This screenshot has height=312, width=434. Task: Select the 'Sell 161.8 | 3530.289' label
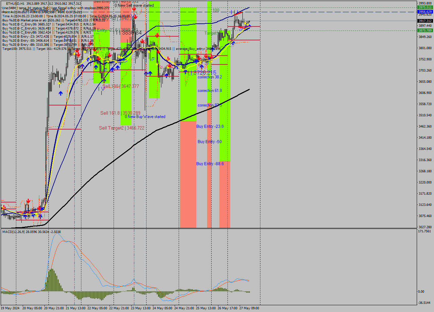click(120, 113)
